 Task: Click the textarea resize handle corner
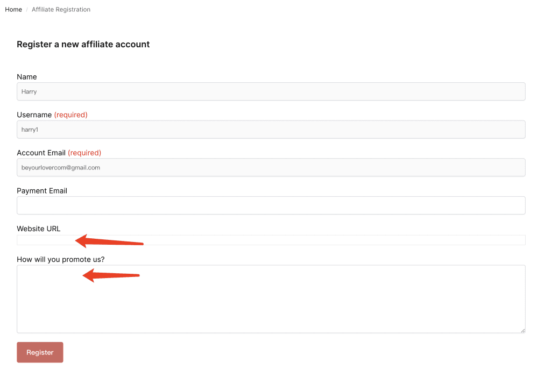[522, 330]
